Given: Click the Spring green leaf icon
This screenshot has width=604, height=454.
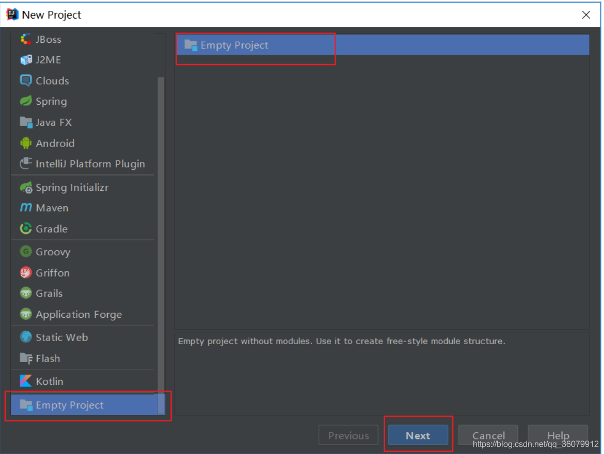Looking at the screenshot, I should tap(26, 101).
